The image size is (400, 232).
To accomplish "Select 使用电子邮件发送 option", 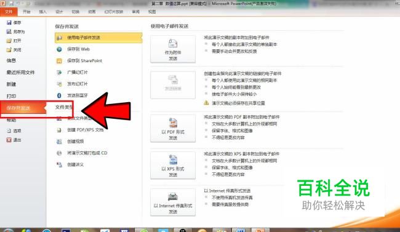I will [98, 38].
